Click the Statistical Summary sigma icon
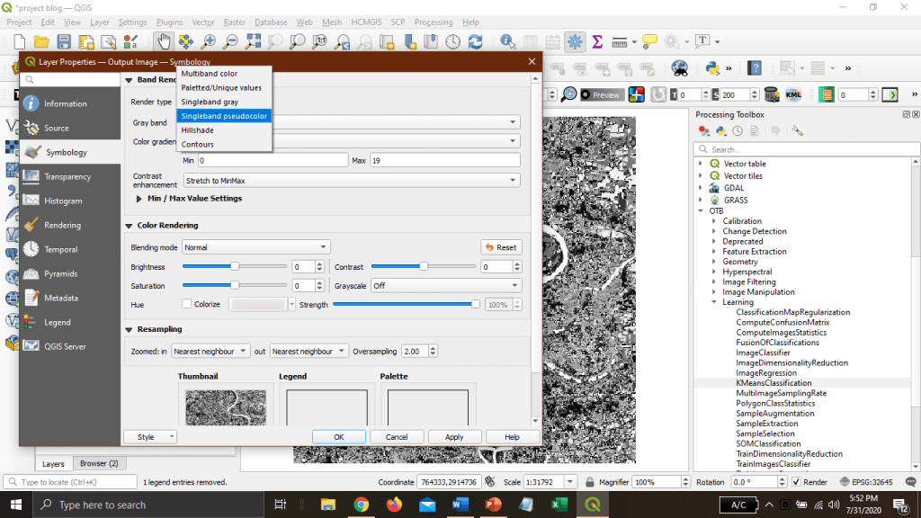 pos(596,41)
